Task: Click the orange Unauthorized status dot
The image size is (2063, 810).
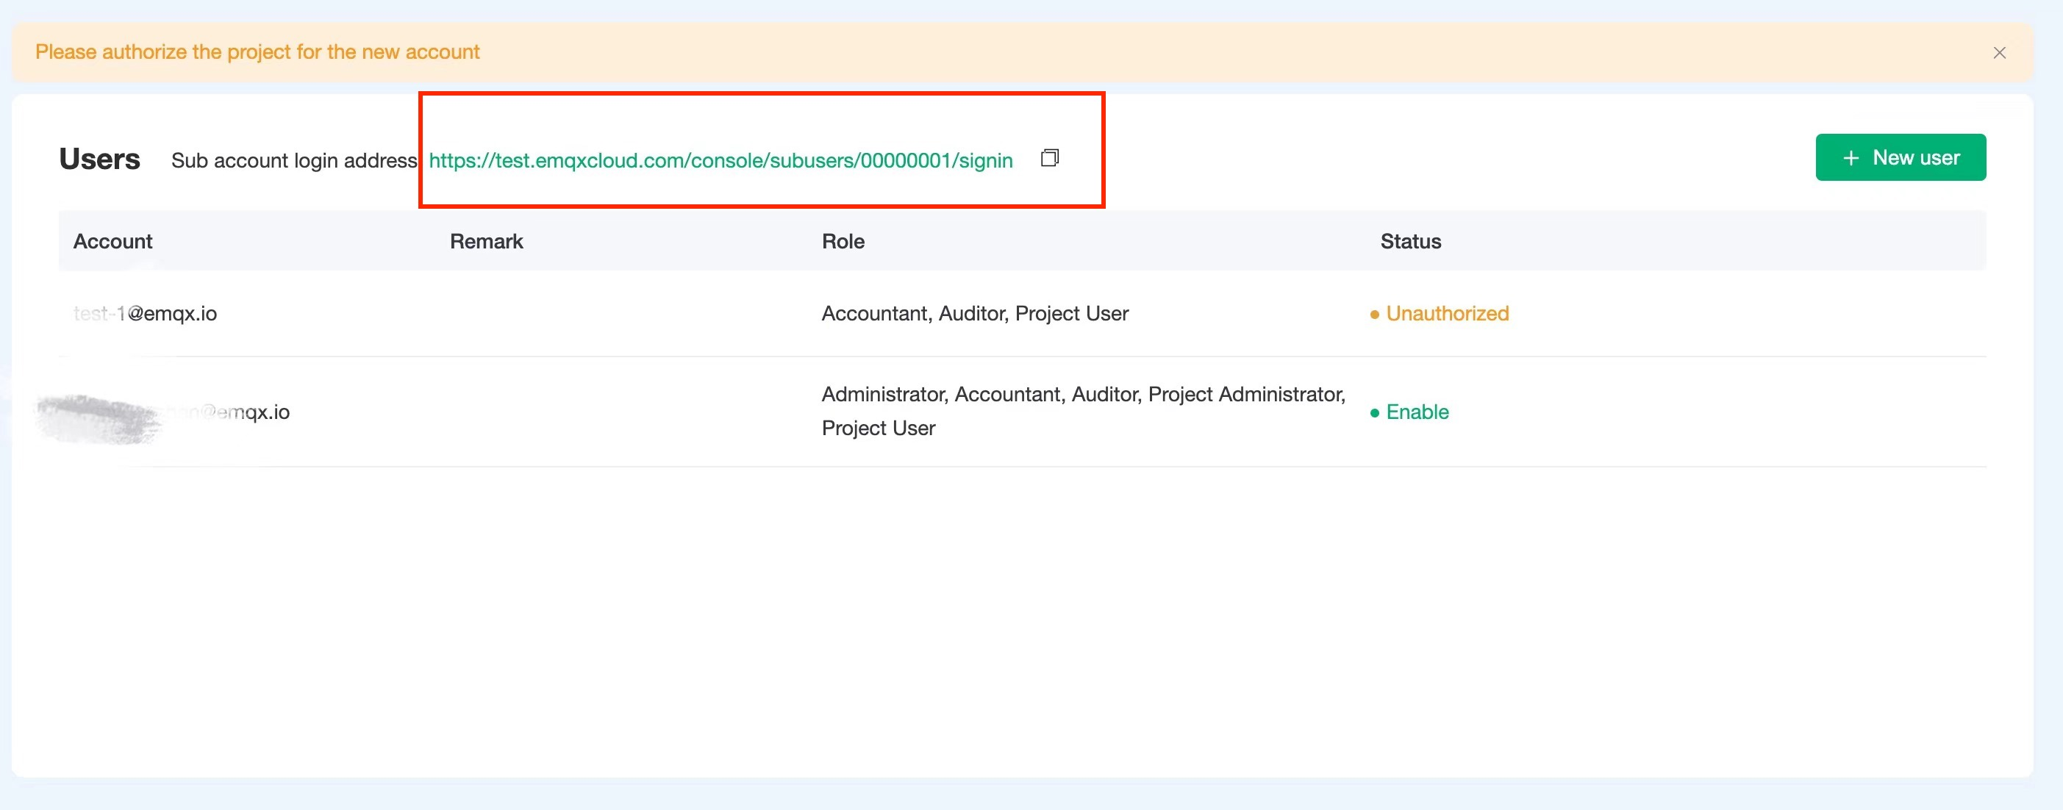Action: click(x=1373, y=315)
